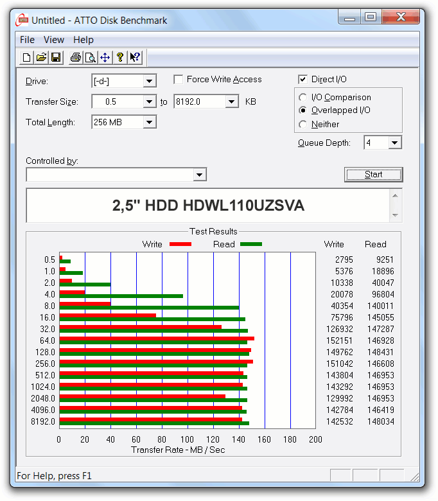Click the Save floppy disk icon
Image resolution: width=438 pixels, height=501 pixels.
pyautogui.click(x=57, y=58)
